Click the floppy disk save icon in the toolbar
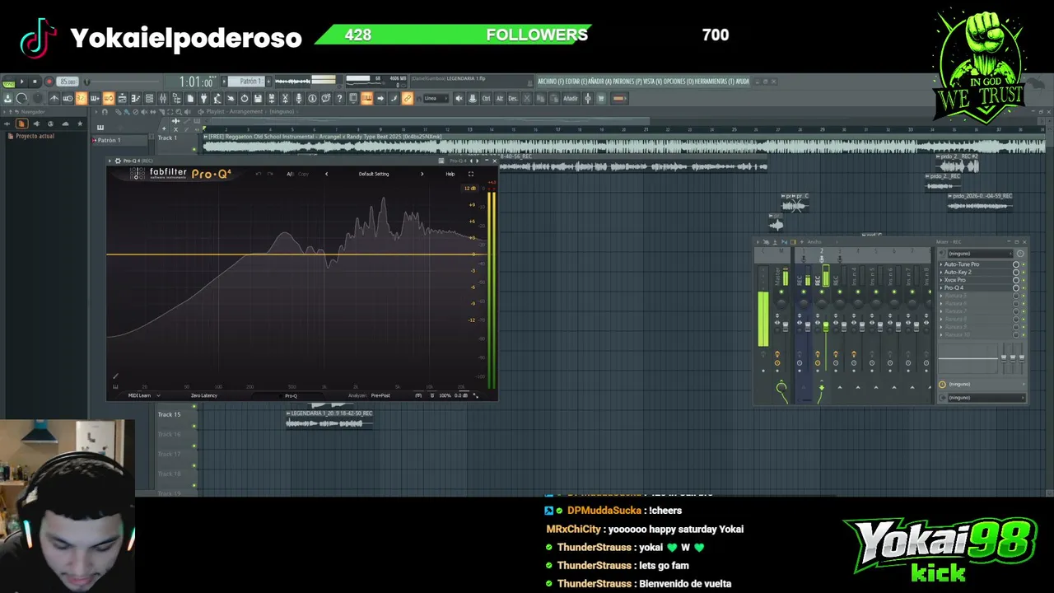 pyautogui.click(x=258, y=99)
